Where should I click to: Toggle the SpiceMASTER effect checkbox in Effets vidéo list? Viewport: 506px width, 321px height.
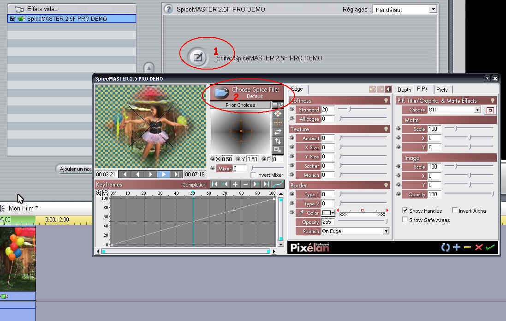(12, 19)
